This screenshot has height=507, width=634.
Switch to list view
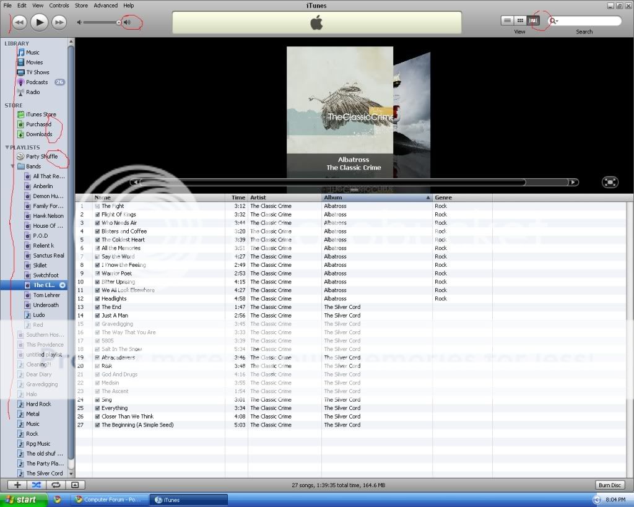pyautogui.click(x=507, y=20)
